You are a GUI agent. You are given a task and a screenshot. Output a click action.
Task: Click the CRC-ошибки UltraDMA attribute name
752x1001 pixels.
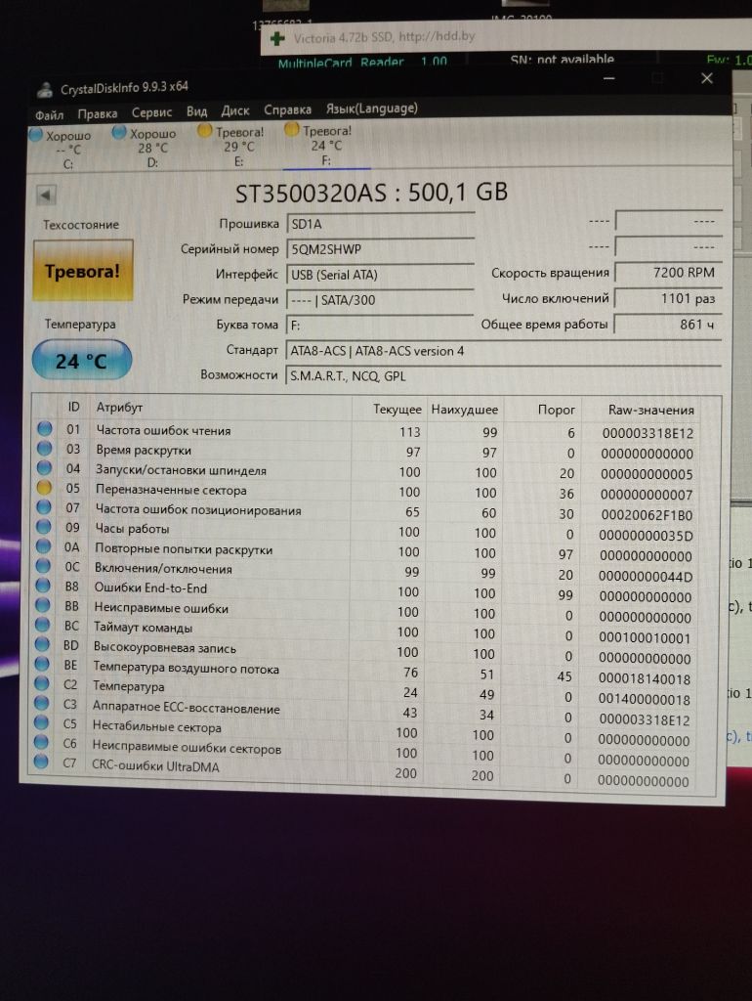[x=155, y=766]
